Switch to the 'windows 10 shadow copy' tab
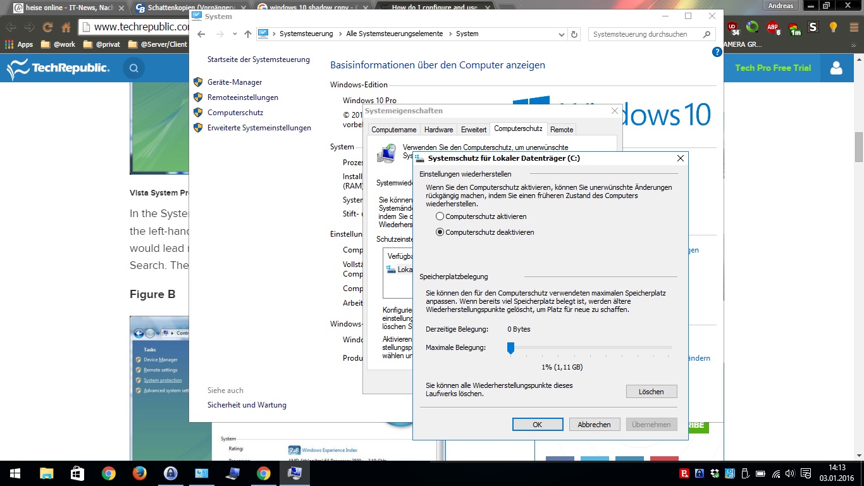The image size is (864, 486). pos(311,8)
